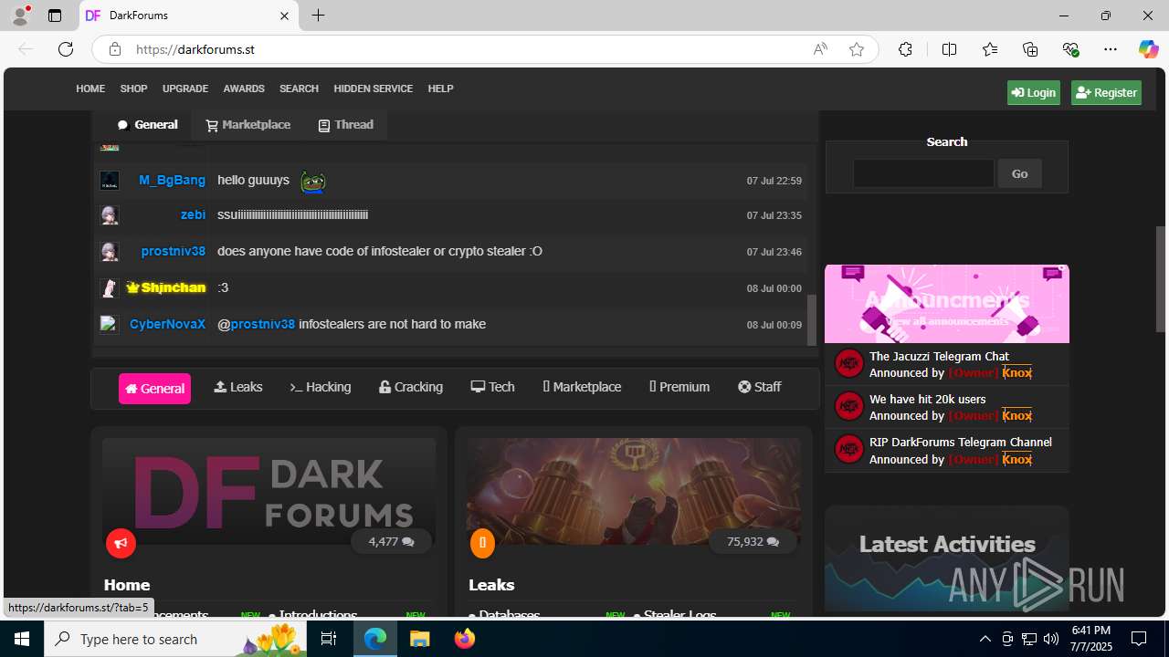
Task: Click prostniv38's avatar in shoutbox
Action: (x=110, y=251)
